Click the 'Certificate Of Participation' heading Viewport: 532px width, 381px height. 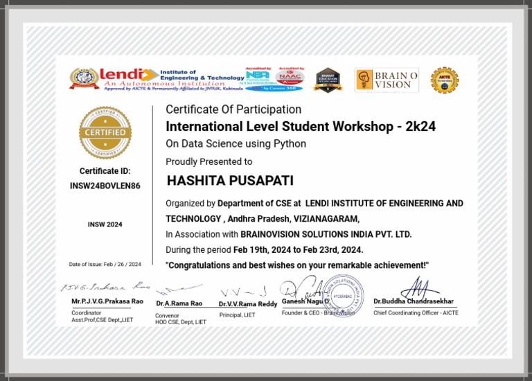pos(233,109)
